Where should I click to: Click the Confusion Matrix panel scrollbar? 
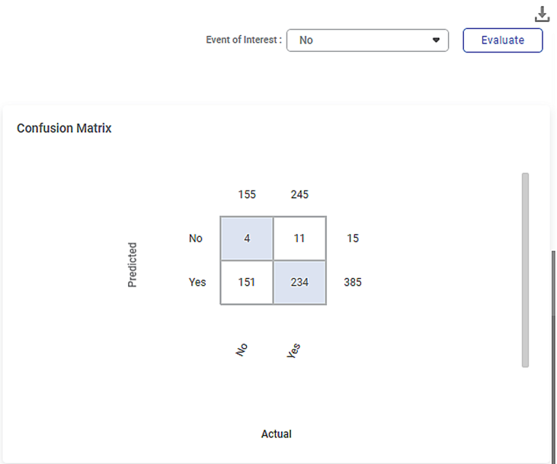(x=526, y=270)
